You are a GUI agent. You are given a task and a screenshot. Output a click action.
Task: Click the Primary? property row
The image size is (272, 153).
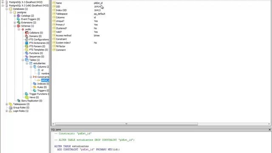point(161,25)
